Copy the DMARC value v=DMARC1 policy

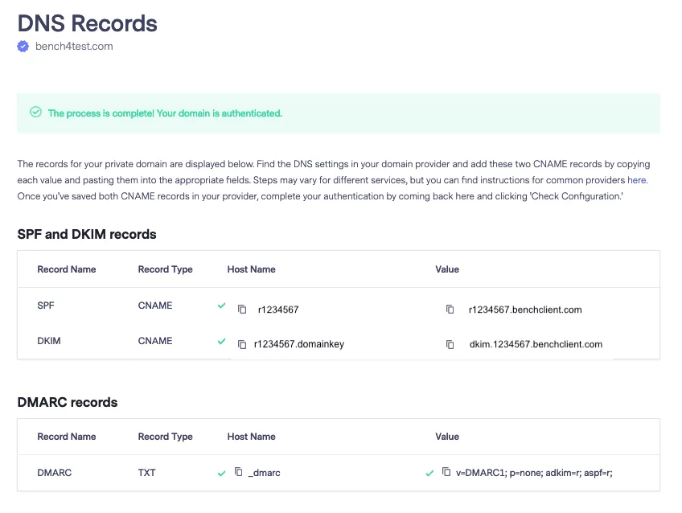446,472
